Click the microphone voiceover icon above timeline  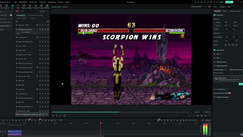(x=177, y=120)
